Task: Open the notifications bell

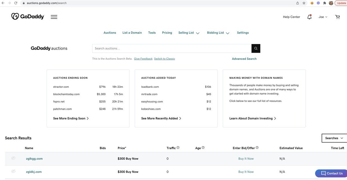Action: pyautogui.click(x=309, y=17)
